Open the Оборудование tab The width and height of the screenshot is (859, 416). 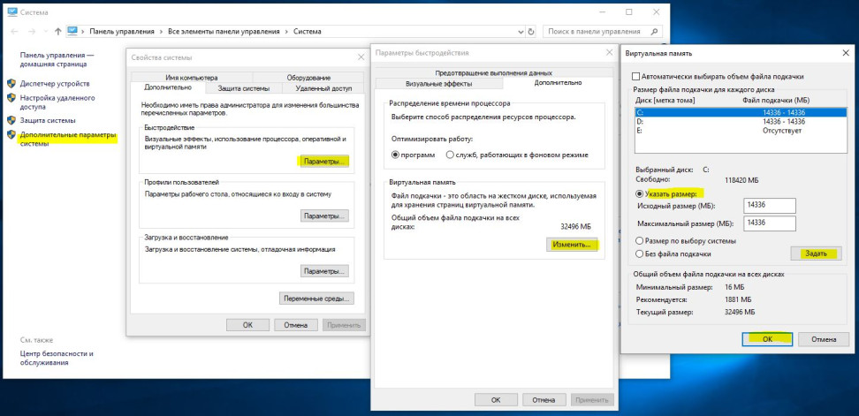click(x=308, y=78)
